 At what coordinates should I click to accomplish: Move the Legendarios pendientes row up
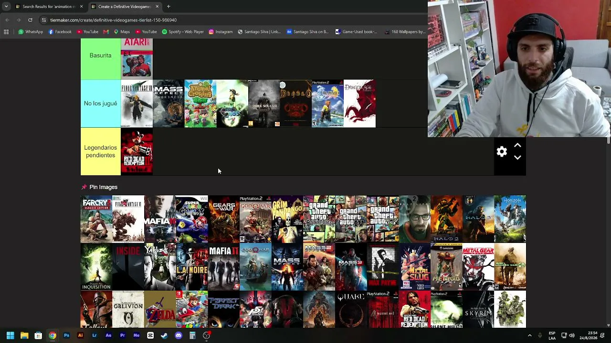pos(517,145)
